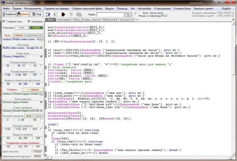Toggle the Главное окно checkbox
The height and width of the screenshot is (161, 237).
point(4,21)
